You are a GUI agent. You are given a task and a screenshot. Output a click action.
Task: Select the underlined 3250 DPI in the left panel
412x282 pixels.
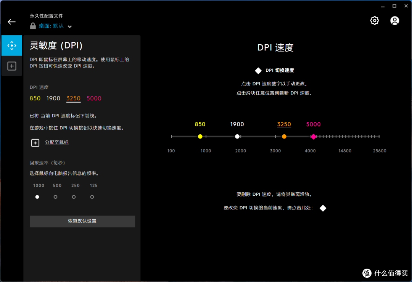coord(73,98)
